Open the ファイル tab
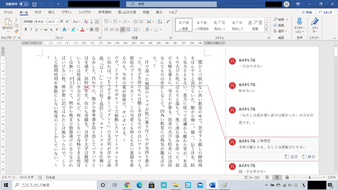This screenshot has height=190, width=338. 8,12
